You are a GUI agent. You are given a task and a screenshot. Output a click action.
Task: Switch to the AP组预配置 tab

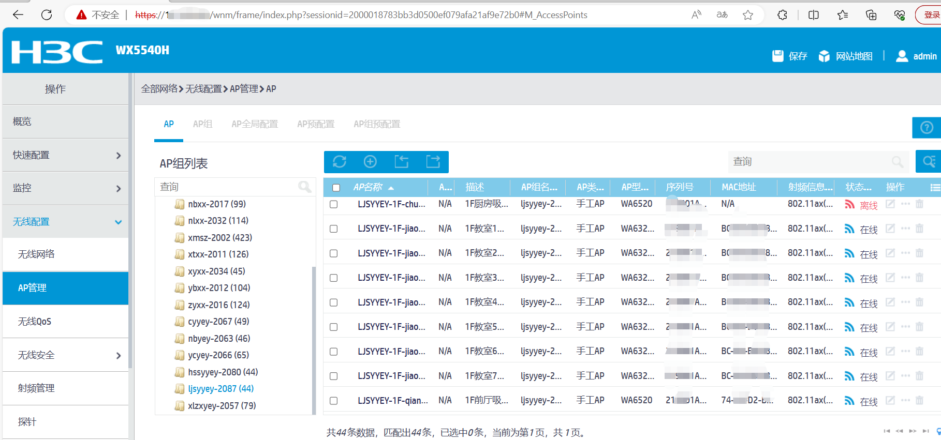click(377, 124)
